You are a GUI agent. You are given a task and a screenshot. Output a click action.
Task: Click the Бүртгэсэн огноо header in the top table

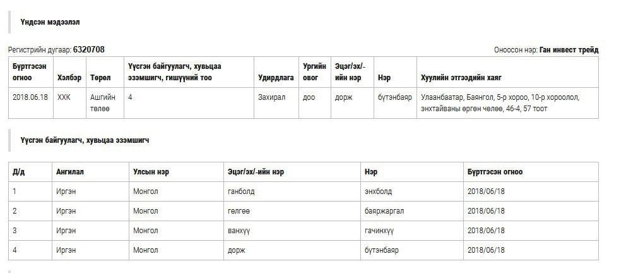(30, 72)
